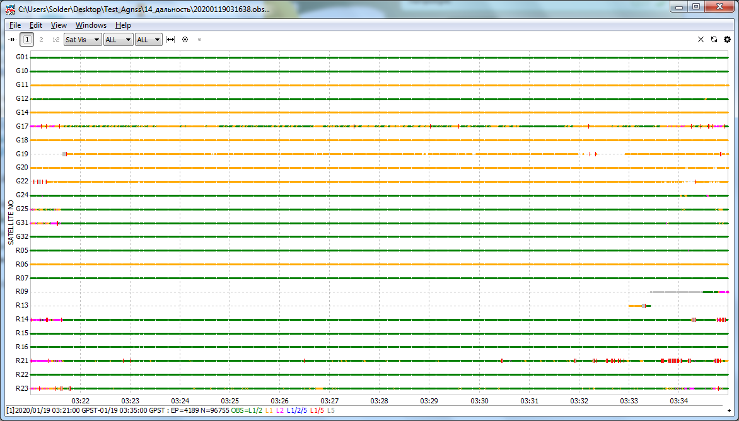Screen dimensions: 739x421
Task: Open the Windows menu
Action: (91, 25)
